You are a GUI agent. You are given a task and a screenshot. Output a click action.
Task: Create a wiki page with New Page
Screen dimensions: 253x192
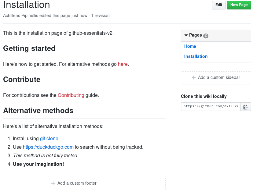coord(239,5)
